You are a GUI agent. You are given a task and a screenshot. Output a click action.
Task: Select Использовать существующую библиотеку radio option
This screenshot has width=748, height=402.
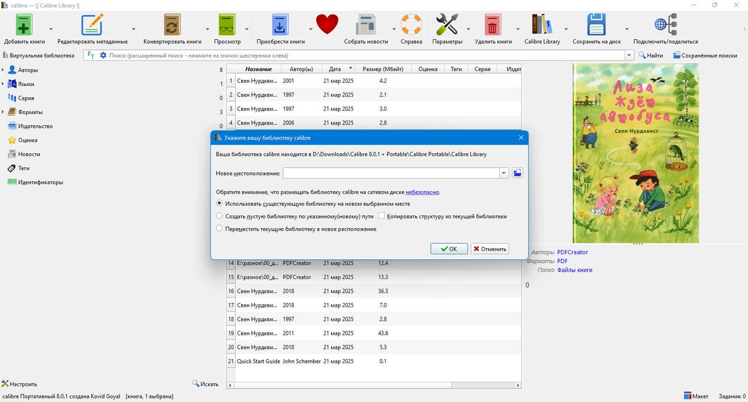219,203
